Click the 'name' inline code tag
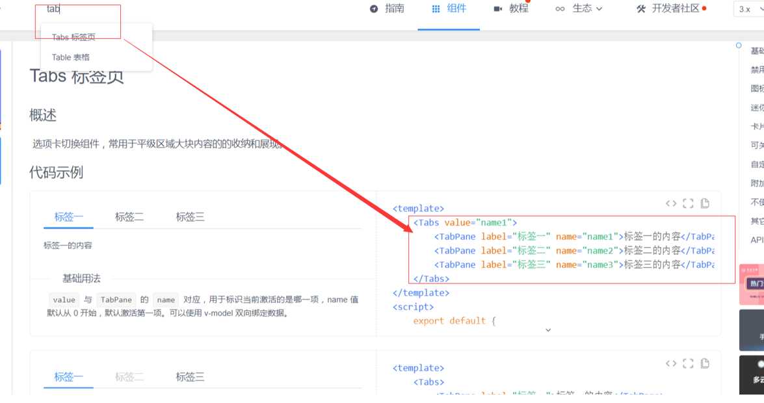This screenshot has height=403, width=764. click(166, 300)
